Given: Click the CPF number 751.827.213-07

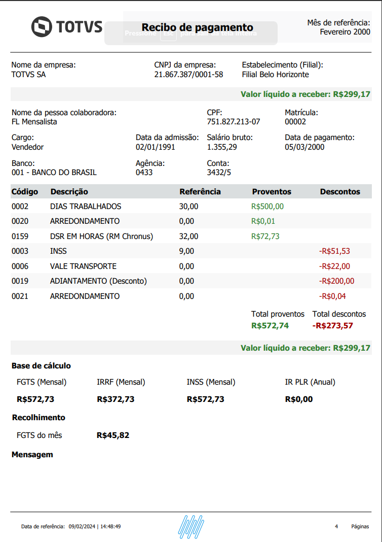Looking at the screenshot, I should [x=234, y=122].
